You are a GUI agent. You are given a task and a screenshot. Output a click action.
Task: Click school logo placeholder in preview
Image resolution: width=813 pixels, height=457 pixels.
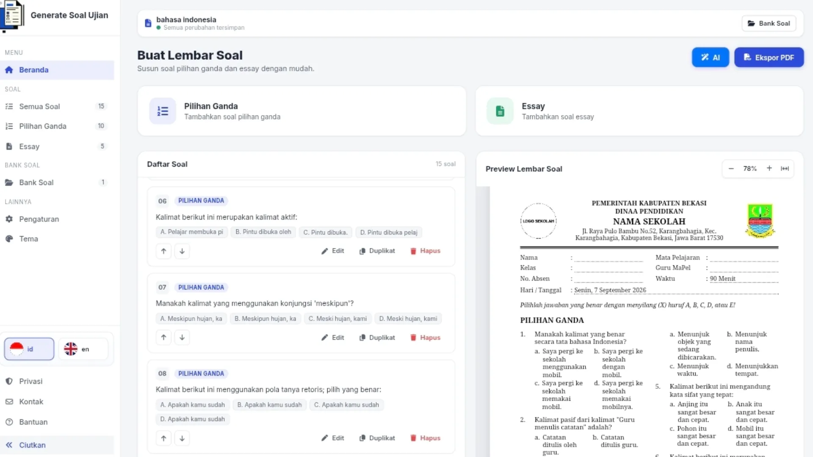(538, 221)
